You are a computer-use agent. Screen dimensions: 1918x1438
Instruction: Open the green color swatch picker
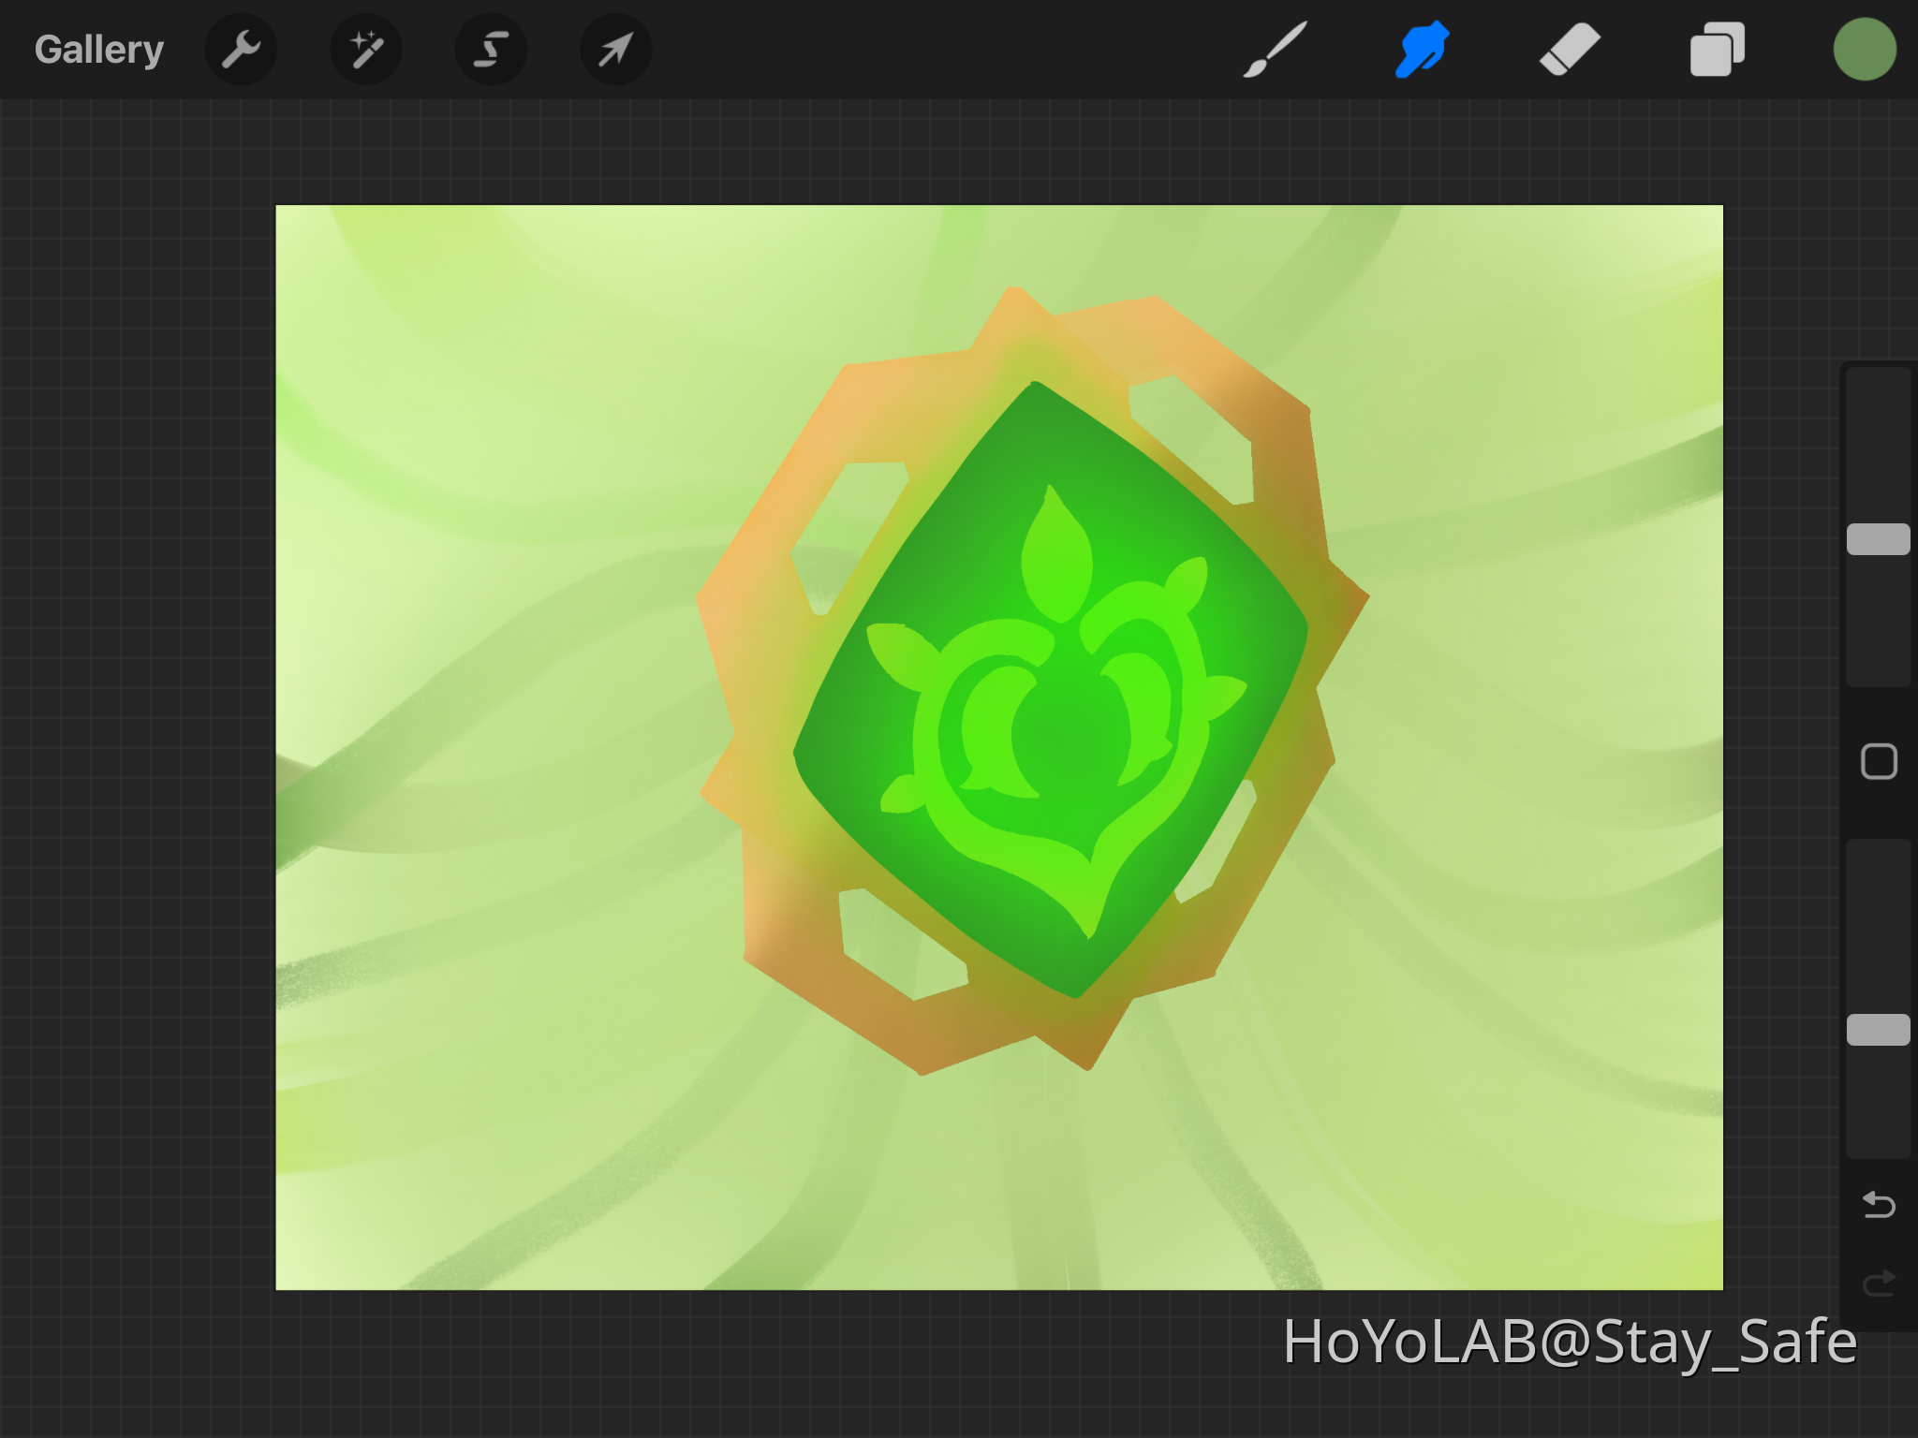pyautogui.click(x=1864, y=49)
